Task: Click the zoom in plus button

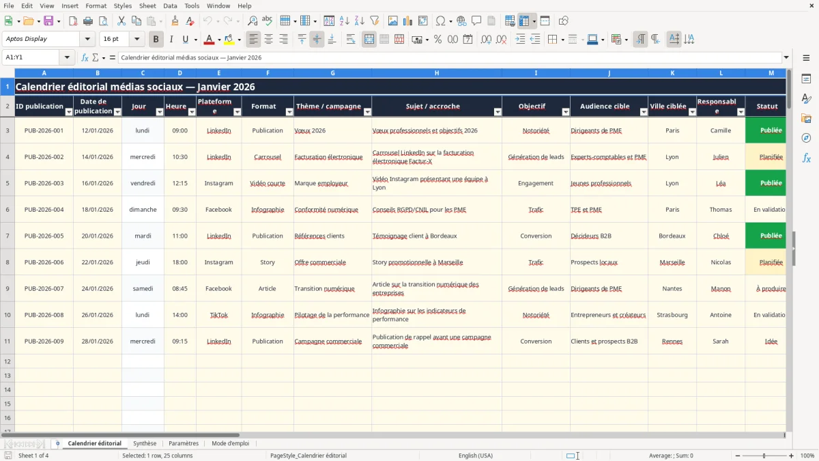Action: point(792,456)
